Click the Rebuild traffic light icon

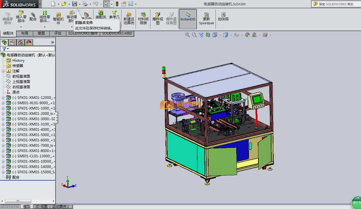(x=117, y=4)
